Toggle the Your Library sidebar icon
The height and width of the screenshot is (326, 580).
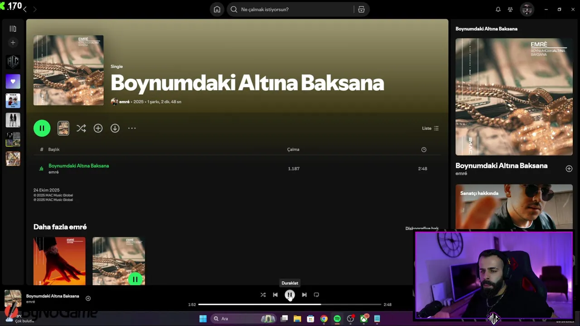[x=13, y=29]
